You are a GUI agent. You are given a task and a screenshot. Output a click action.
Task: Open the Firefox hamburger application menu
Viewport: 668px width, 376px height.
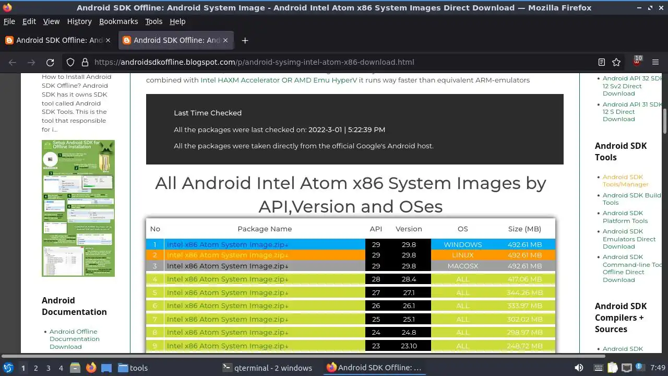656,62
